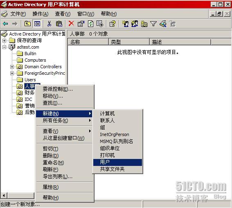Toggle the Show/Hide console tree icon
232x208 pixels.
pyautogui.click(x=37, y=24)
